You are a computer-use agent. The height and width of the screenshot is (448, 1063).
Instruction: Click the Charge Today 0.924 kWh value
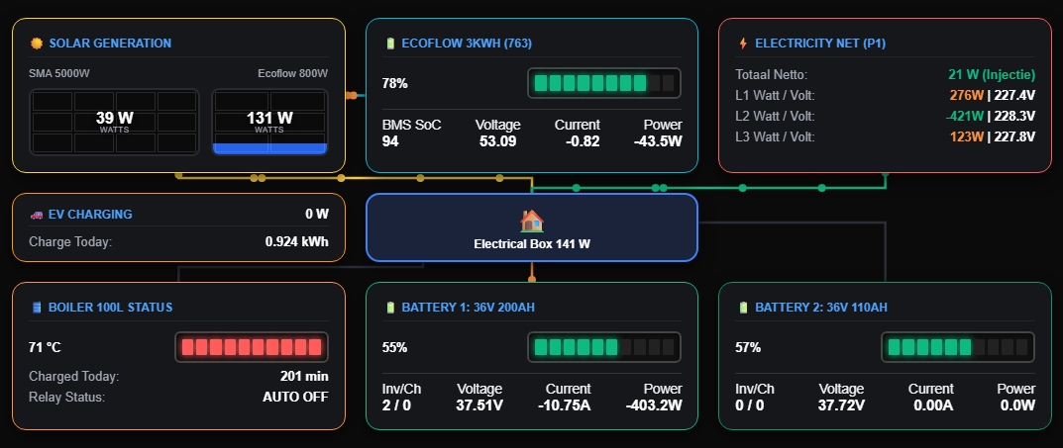pyautogui.click(x=297, y=241)
